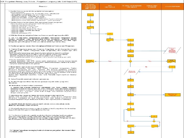Select the step 15 flowchart box

point(131,132)
